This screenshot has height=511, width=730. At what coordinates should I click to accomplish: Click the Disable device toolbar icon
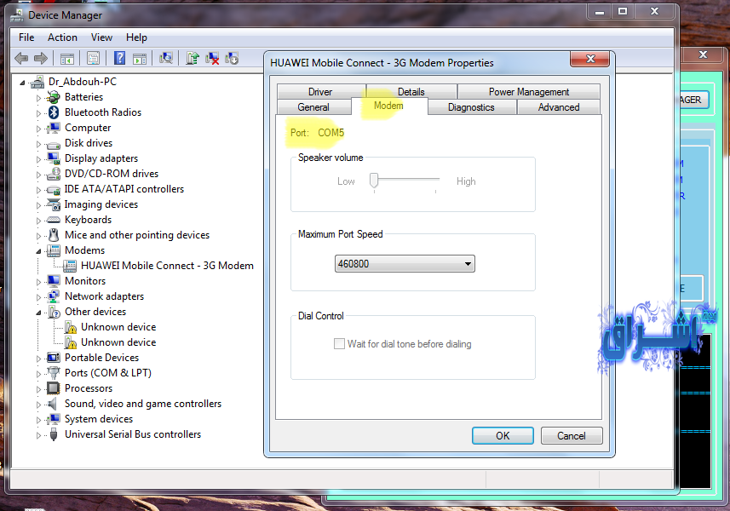(232, 58)
